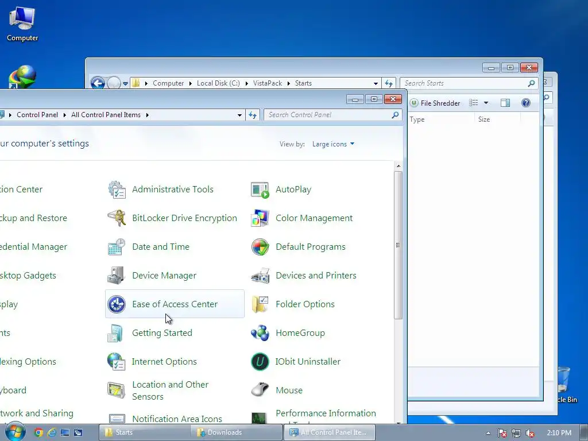588x441 pixels.
Task: Open Internet Options icon
Action: click(x=117, y=362)
